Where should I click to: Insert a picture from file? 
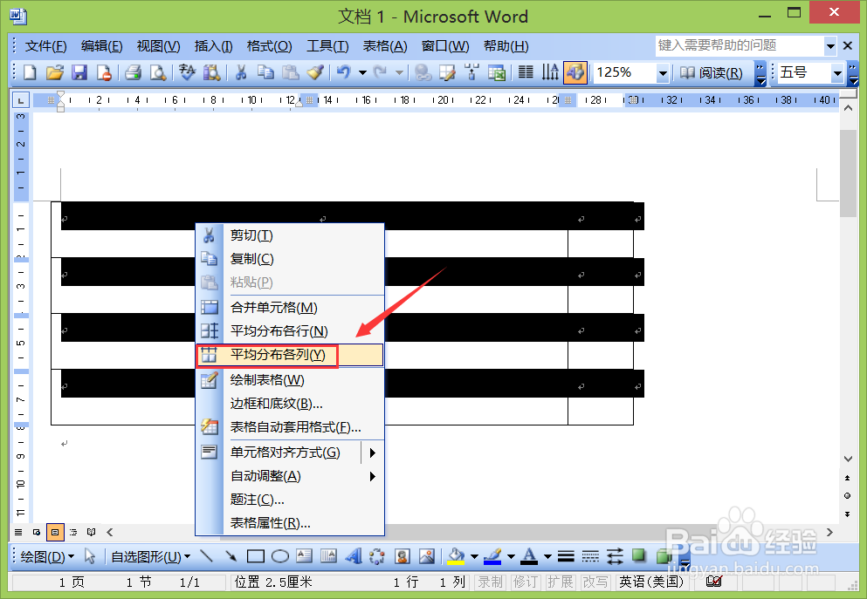pos(426,556)
